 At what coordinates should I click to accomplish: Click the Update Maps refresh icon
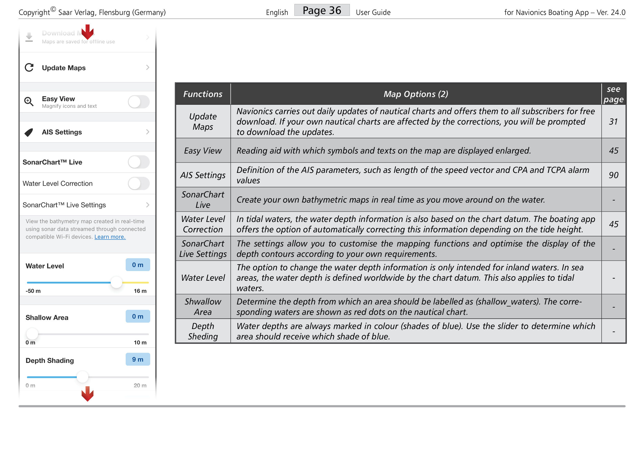coord(29,67)
